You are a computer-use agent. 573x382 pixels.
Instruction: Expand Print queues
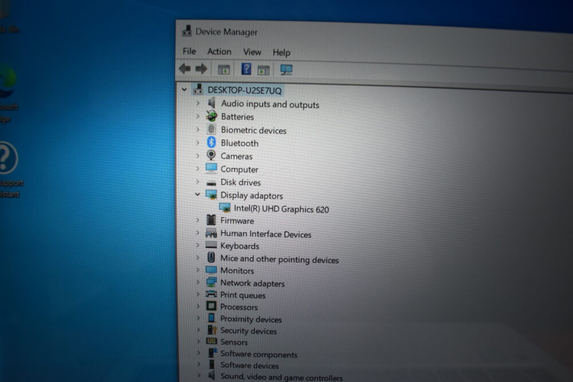(198, 294)
